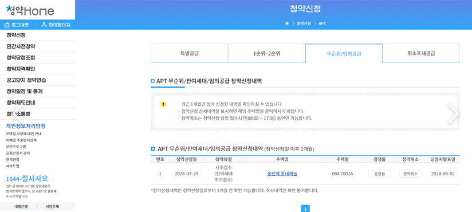Click the 경쟁률 column header

coord(379,159)
